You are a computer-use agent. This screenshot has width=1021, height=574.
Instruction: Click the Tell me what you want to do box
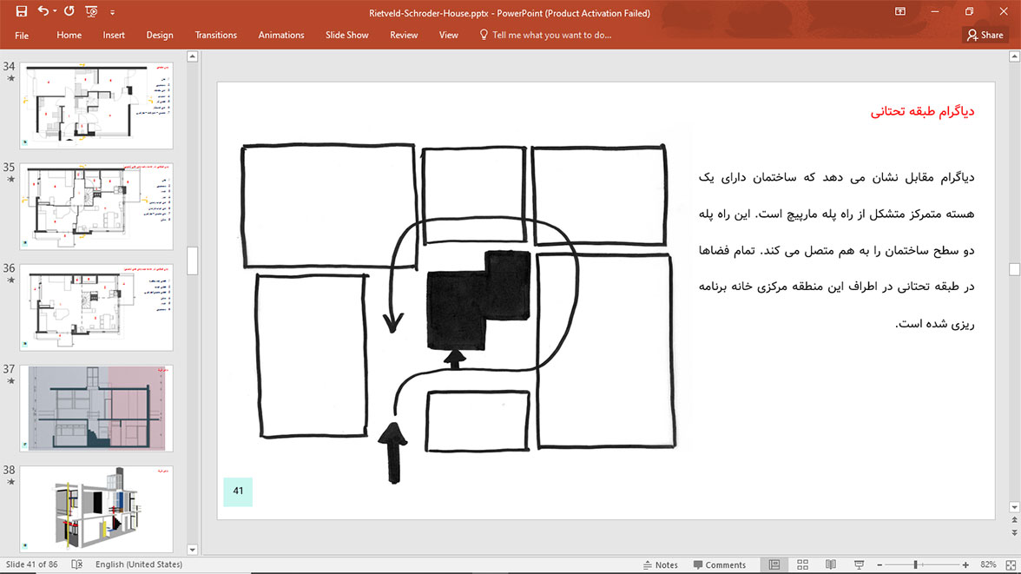coord(551,36)
